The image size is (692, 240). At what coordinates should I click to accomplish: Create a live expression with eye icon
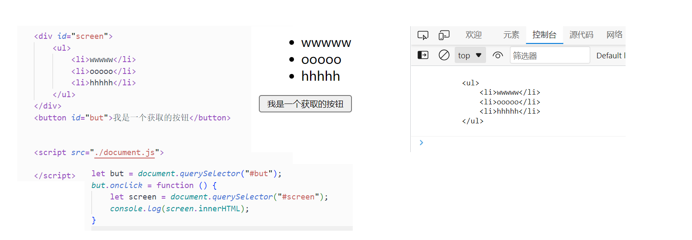pyautogui.click(x=498, y=55)
